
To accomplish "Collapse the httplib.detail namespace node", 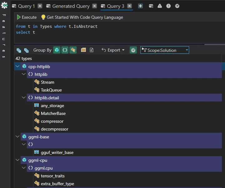I will (24, 97).
